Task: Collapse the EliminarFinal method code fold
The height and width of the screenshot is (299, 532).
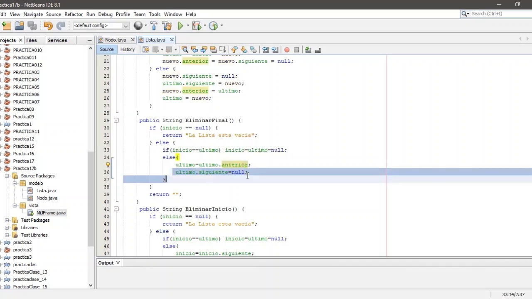Action: pos(116,120)
